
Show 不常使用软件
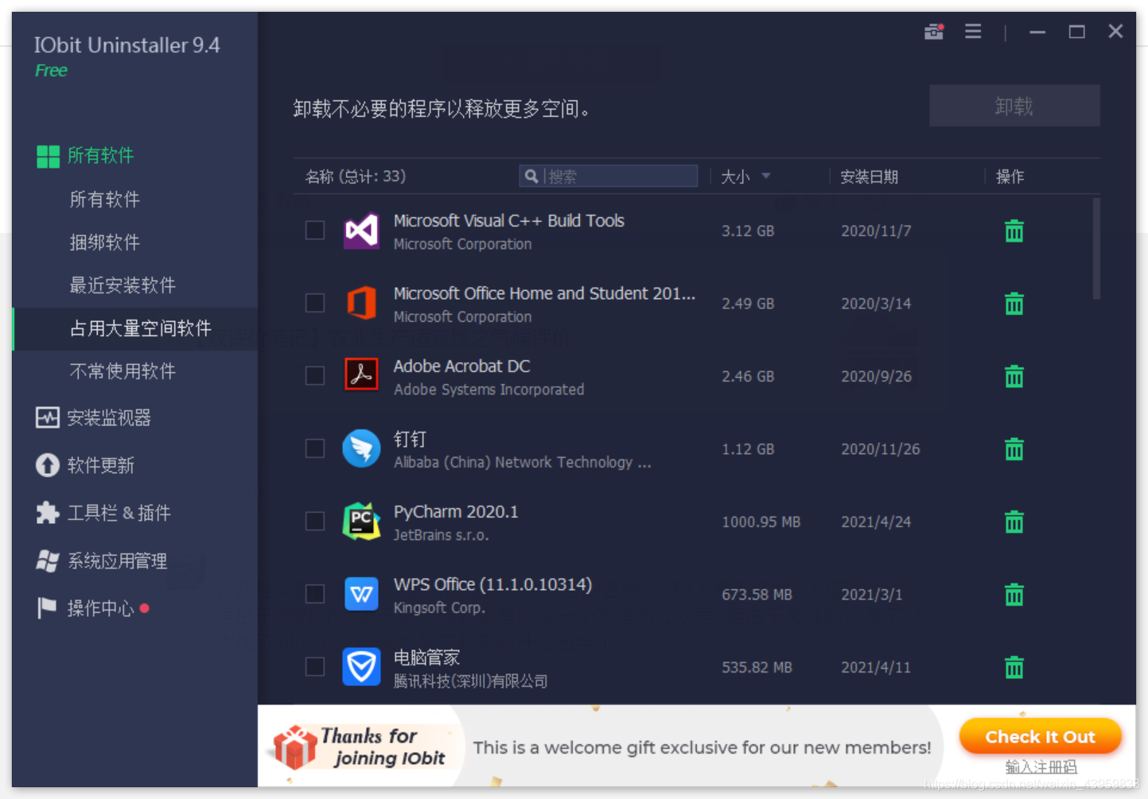123,371
